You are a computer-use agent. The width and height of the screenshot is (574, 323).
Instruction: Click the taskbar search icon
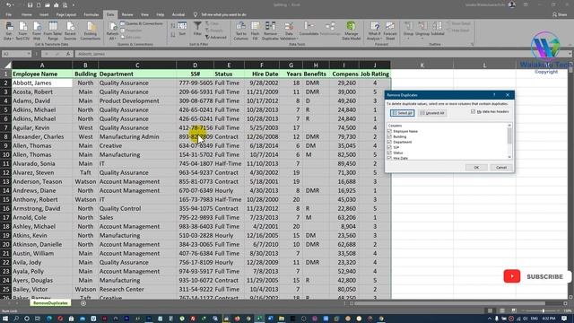click(x=16, y=319)
